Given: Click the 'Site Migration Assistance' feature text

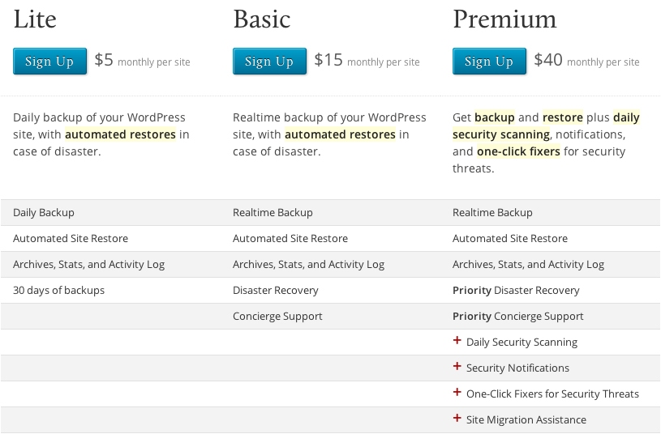Looking at the screenshot, I should (526, 419).
